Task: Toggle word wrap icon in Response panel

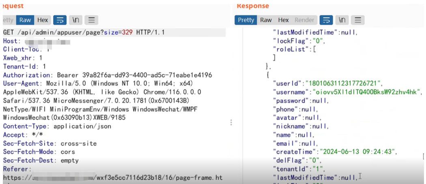Action: 326,20
